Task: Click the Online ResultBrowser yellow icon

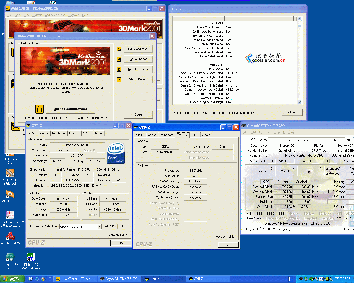Action: coord(40,109)
